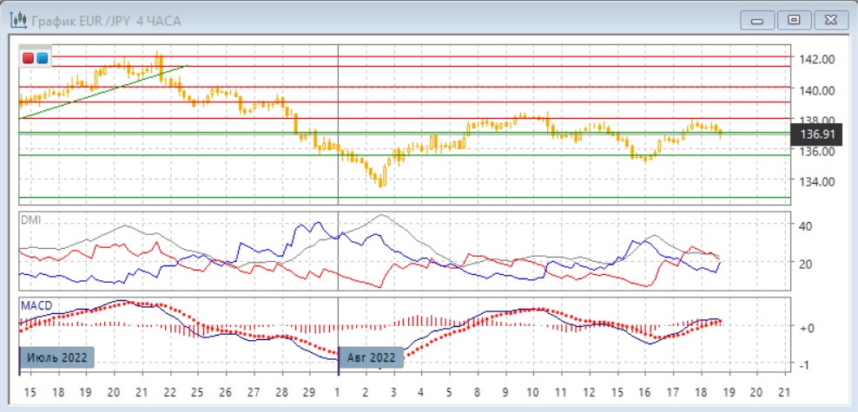Minimize the EUR/JPY chart window

click(x=758, y=19)
